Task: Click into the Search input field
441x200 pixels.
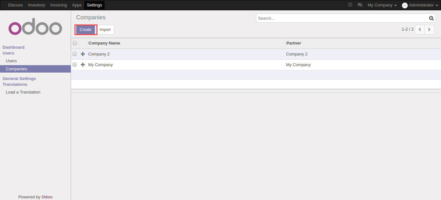Action: click(342, 18)
